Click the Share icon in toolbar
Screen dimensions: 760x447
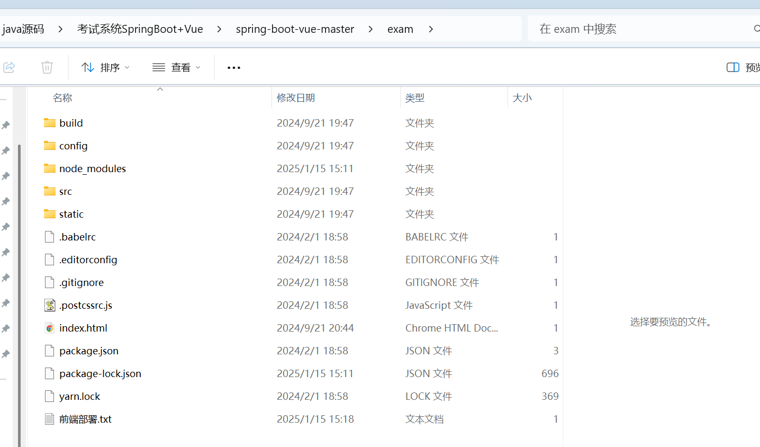9,67
